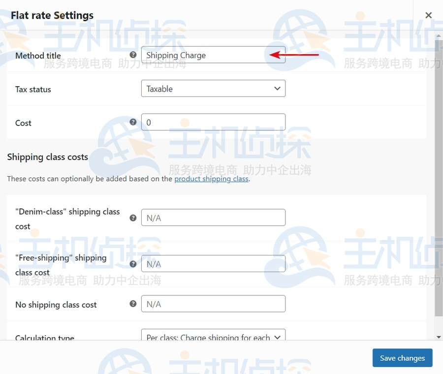Click the No shipping class cost label

(x=56, y=305)
